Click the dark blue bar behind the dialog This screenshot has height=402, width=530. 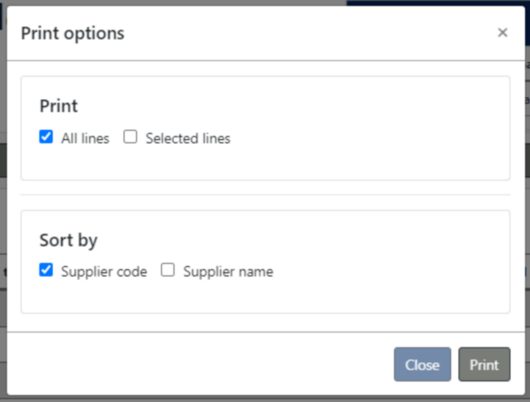pyautogui.click(x=436, y=3)
